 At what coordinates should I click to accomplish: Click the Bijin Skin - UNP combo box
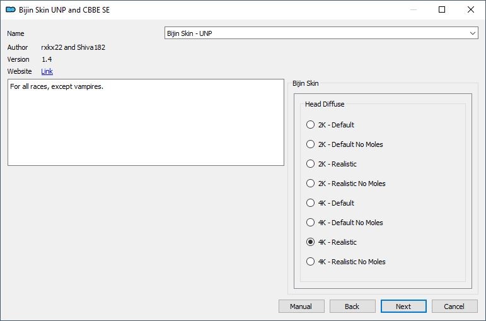321,33
